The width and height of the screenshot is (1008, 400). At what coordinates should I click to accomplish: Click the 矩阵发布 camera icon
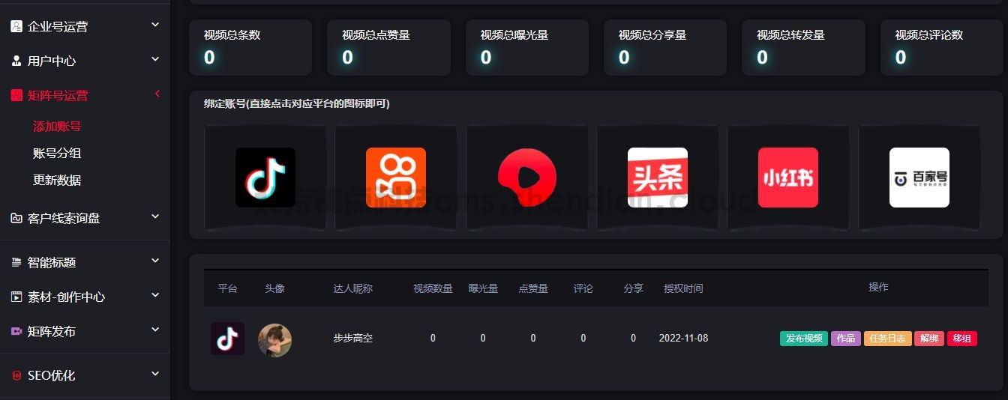click(16, 331)
